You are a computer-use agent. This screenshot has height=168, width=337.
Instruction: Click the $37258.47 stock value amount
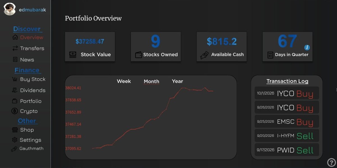coord(90,41)
